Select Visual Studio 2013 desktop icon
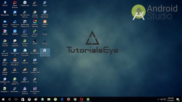Screen dimensions: 182x102 (35, 91)
